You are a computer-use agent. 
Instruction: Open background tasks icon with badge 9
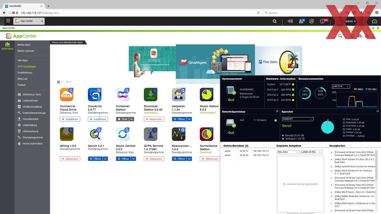(x=301, y=21)
